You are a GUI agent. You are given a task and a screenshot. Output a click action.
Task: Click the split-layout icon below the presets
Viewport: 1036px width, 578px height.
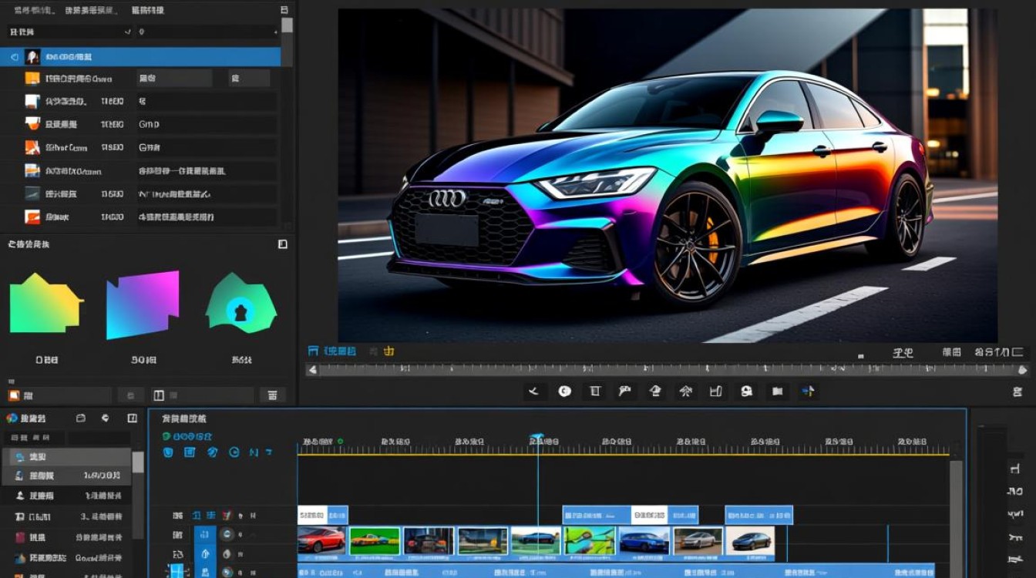[159, 395]
